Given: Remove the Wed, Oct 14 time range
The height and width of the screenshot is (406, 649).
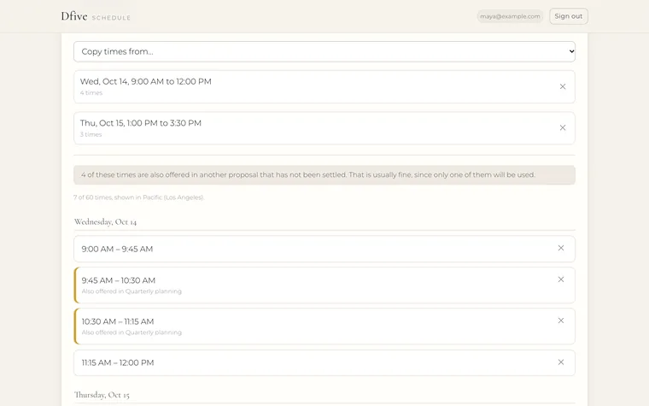Looking at the screenshot, I should click(x=563, y=86).
